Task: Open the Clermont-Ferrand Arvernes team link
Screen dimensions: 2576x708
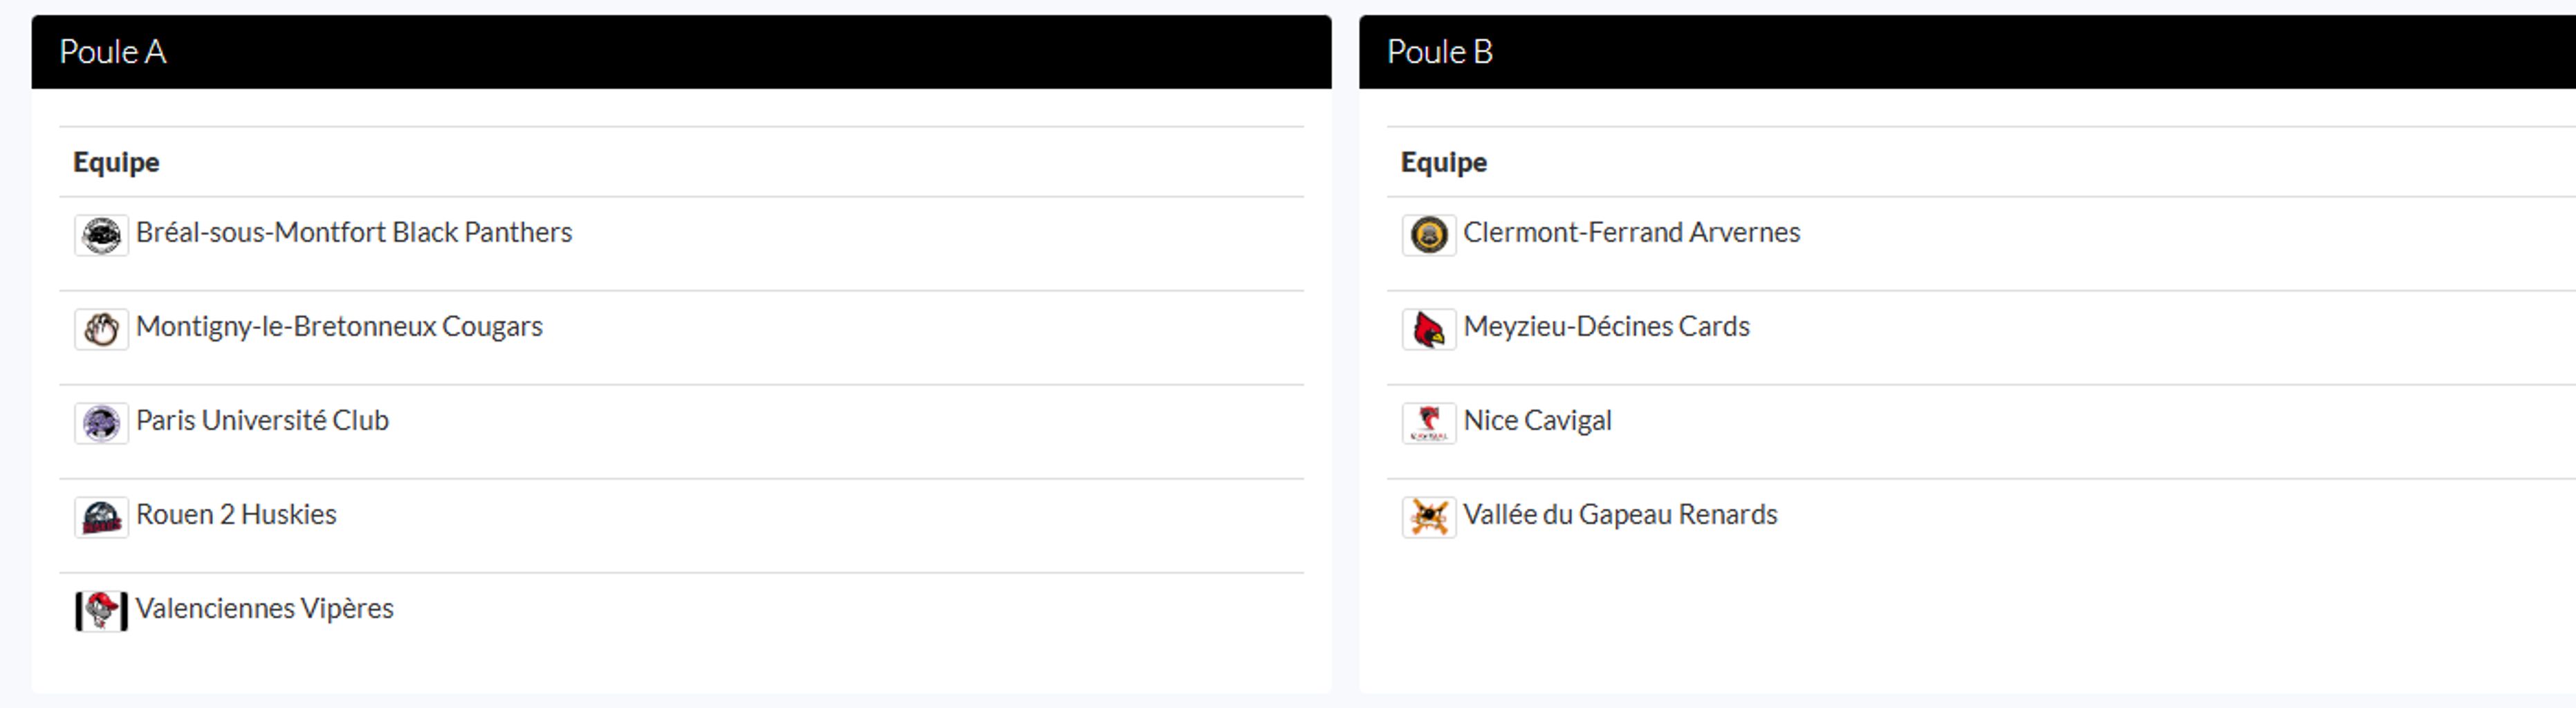Action: (1631, 232)
